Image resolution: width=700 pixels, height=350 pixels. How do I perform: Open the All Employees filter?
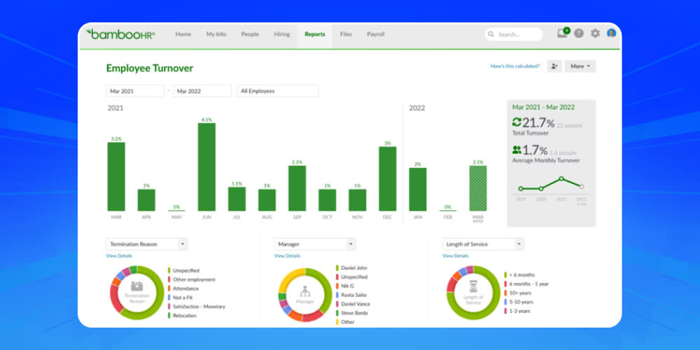pos(278,91)
